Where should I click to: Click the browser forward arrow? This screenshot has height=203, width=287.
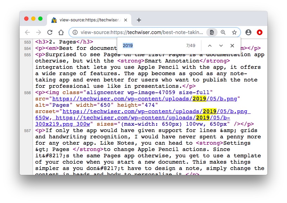coord(39,32)
